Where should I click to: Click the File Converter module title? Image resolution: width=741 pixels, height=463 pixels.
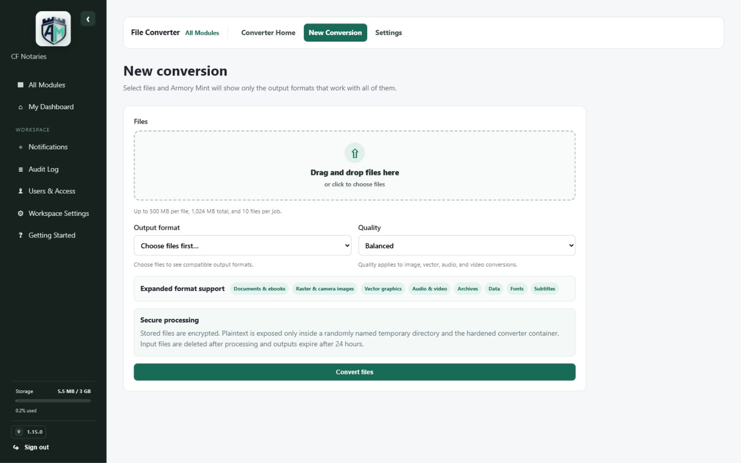pyautogui.click(x=155, y=32)
